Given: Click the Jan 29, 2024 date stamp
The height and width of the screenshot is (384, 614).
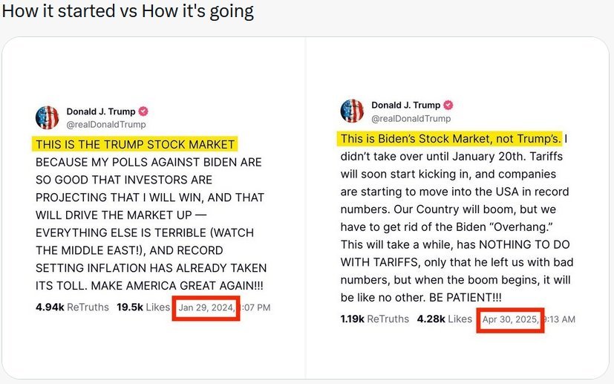Looking at the screenshot, I should point(206,307).
